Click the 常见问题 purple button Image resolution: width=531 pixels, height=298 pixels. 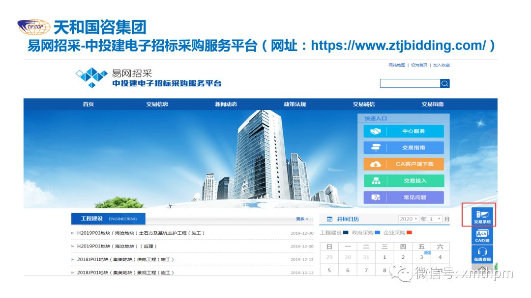click(404, 197)
